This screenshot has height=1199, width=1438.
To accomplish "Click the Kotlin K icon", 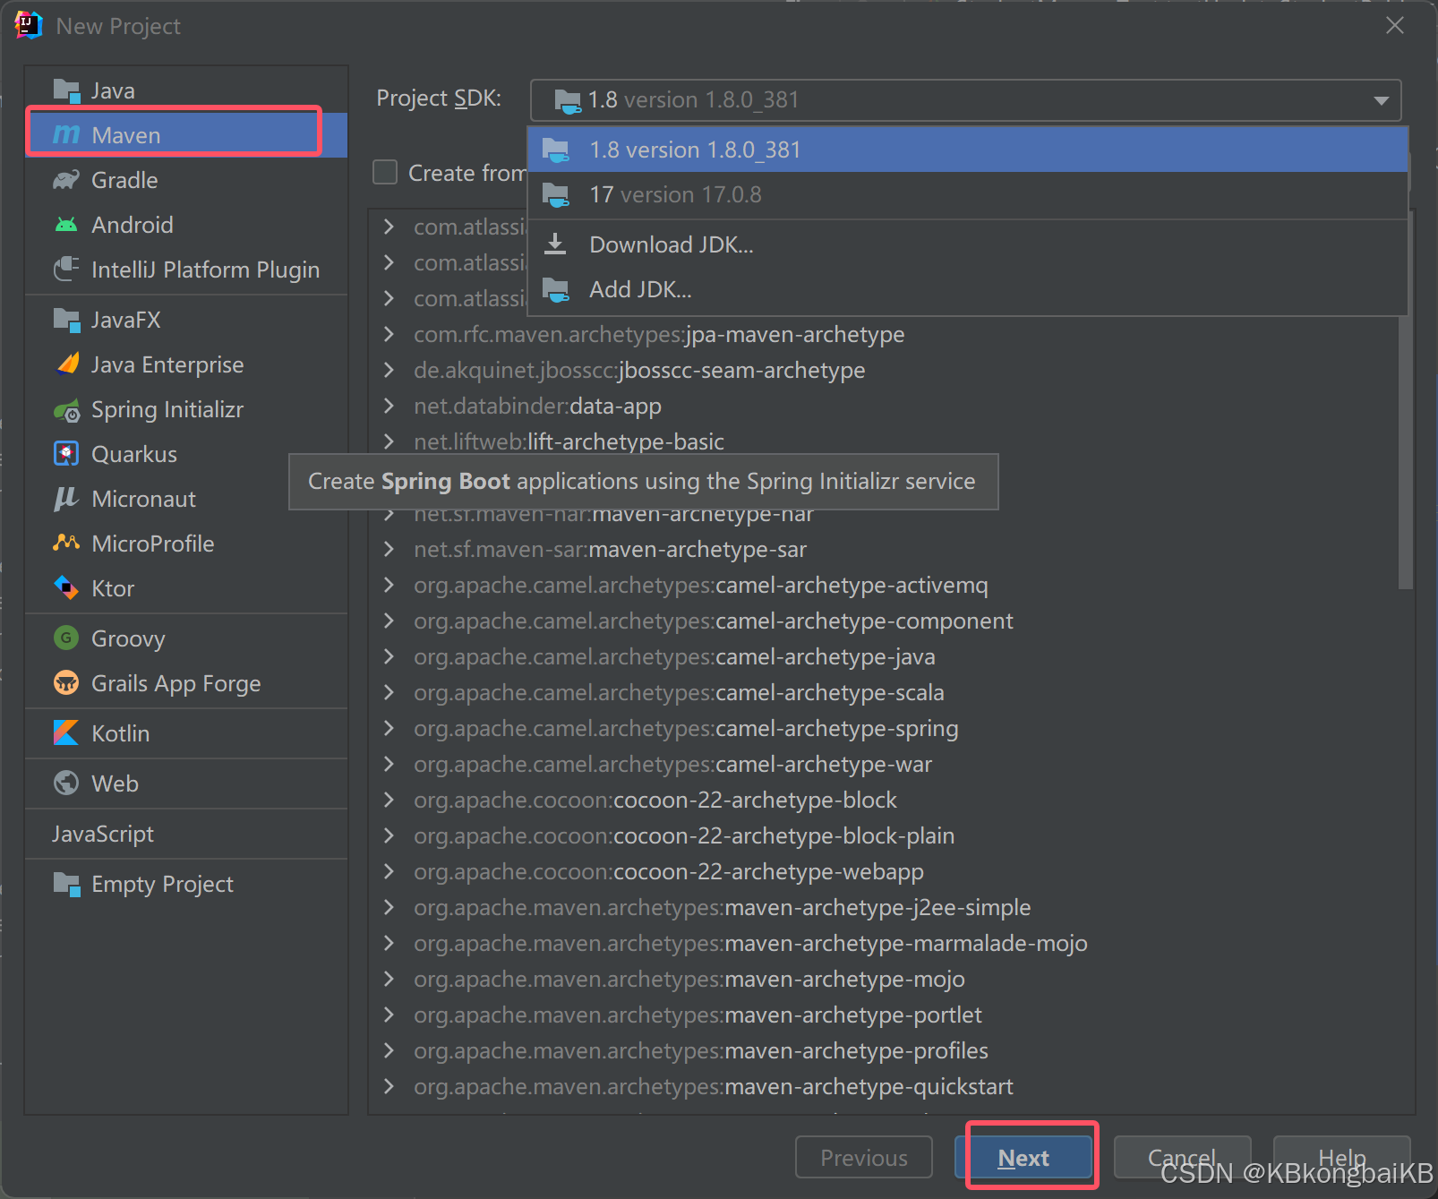I will pyautogui.click(x=66, y=733).
